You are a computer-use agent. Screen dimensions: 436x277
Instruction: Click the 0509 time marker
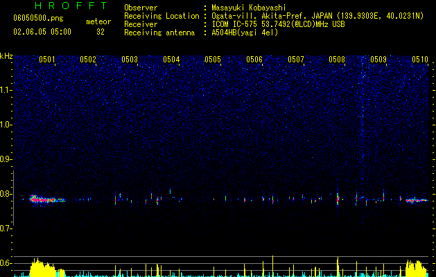378,60
